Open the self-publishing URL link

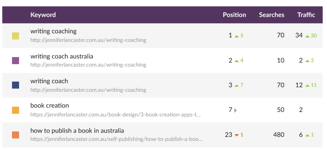tap(116, 139)
